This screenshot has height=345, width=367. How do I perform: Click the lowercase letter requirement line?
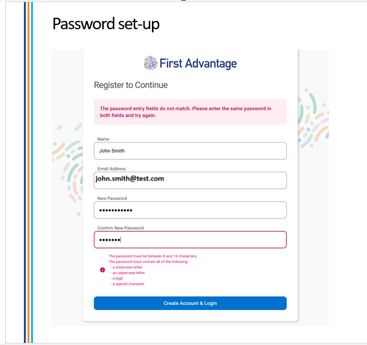point(127,267)
